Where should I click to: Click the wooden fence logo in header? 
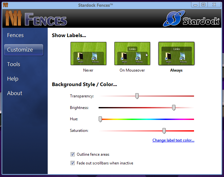14,18
